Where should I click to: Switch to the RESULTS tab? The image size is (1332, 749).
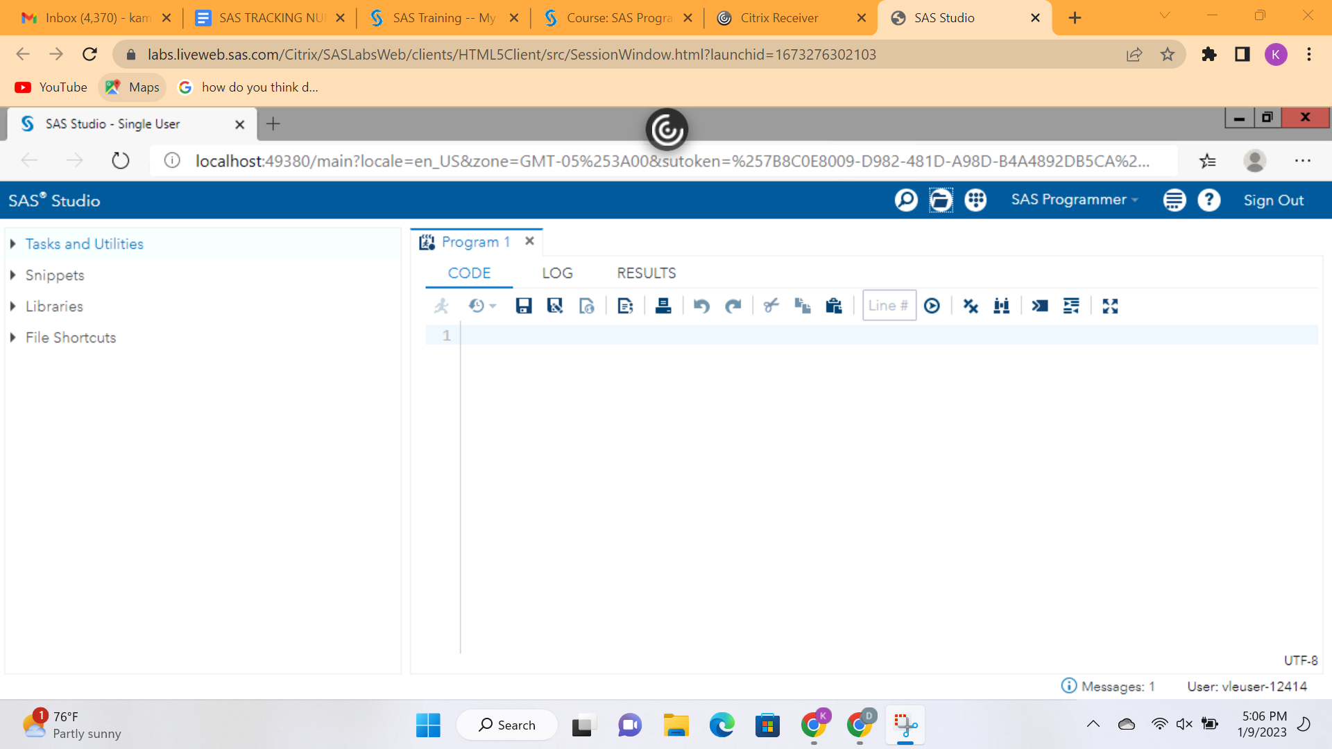pos(646,273)
